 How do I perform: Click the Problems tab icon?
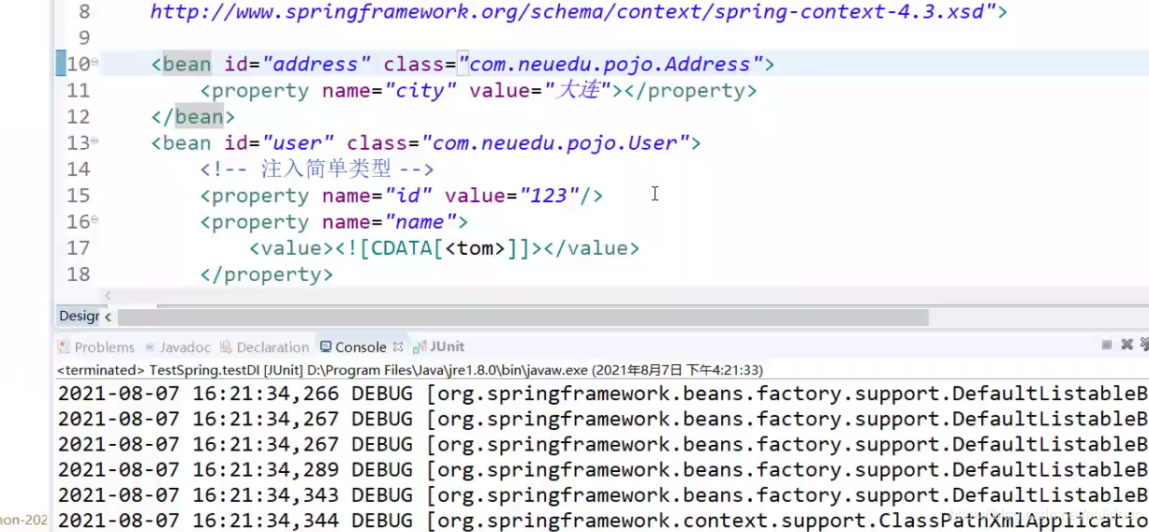[66, 347]
